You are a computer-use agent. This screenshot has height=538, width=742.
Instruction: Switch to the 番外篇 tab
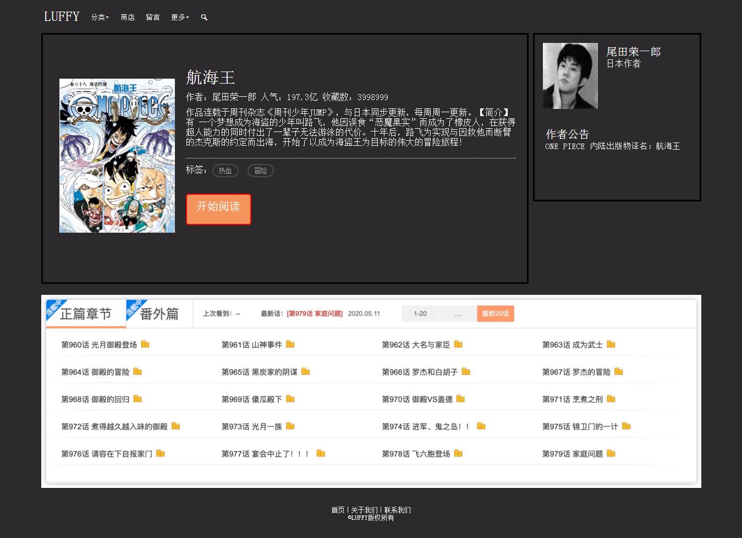(160, 314)
